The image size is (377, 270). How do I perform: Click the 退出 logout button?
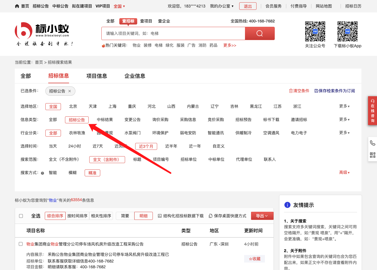248,6
